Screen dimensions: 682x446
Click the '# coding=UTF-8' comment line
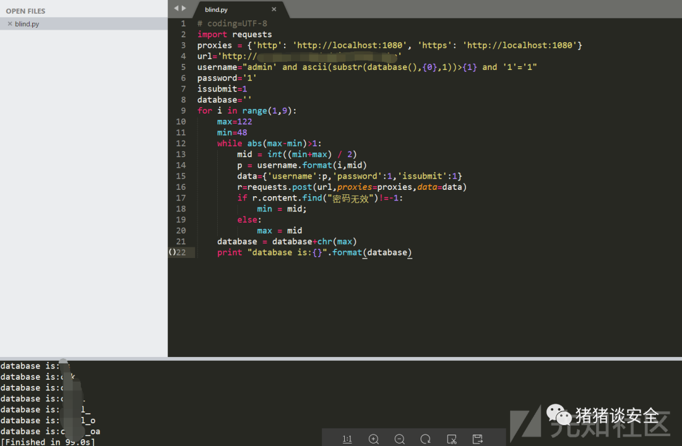pos(232,23)
